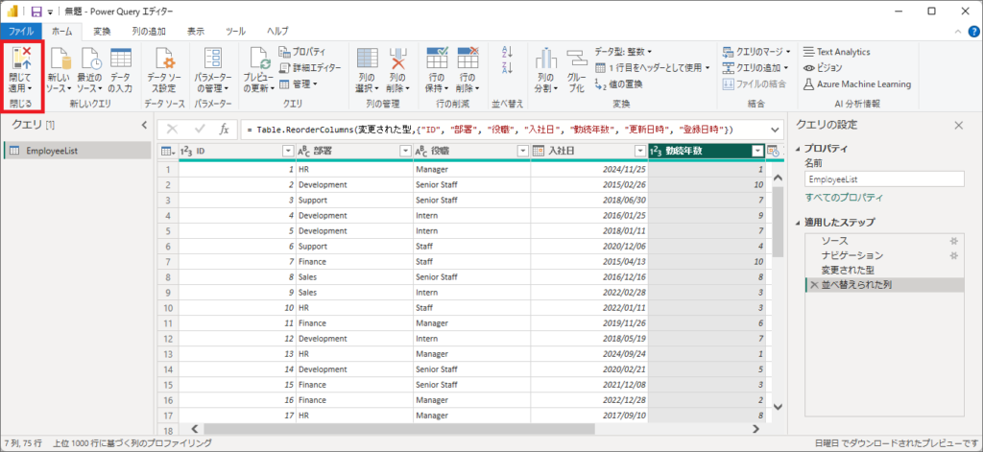This screenshot has height=452, width=983.
Task: Click the table corner menu icon in grid
Action: click(x=168, y=151)
